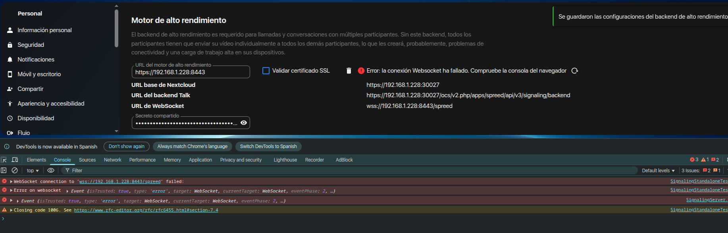Click Always match Chrome's language

(193, 146)
